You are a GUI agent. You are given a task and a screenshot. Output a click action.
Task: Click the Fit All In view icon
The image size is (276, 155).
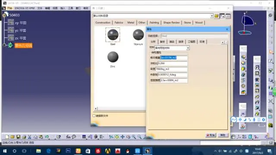click(x=117, y=137)
